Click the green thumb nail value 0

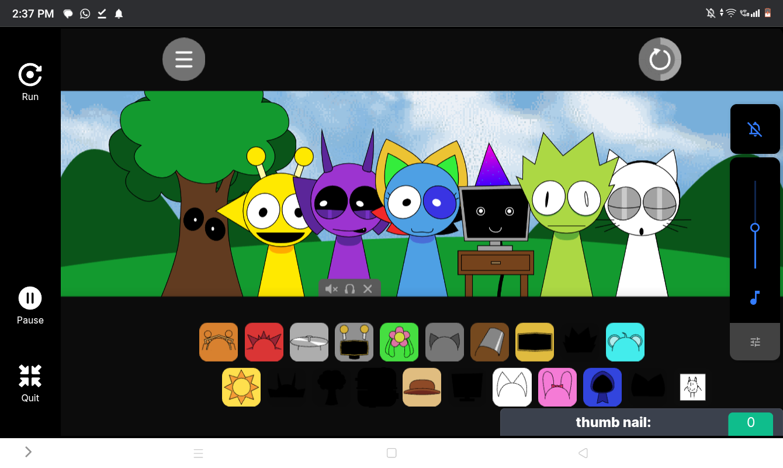[750, 424]
